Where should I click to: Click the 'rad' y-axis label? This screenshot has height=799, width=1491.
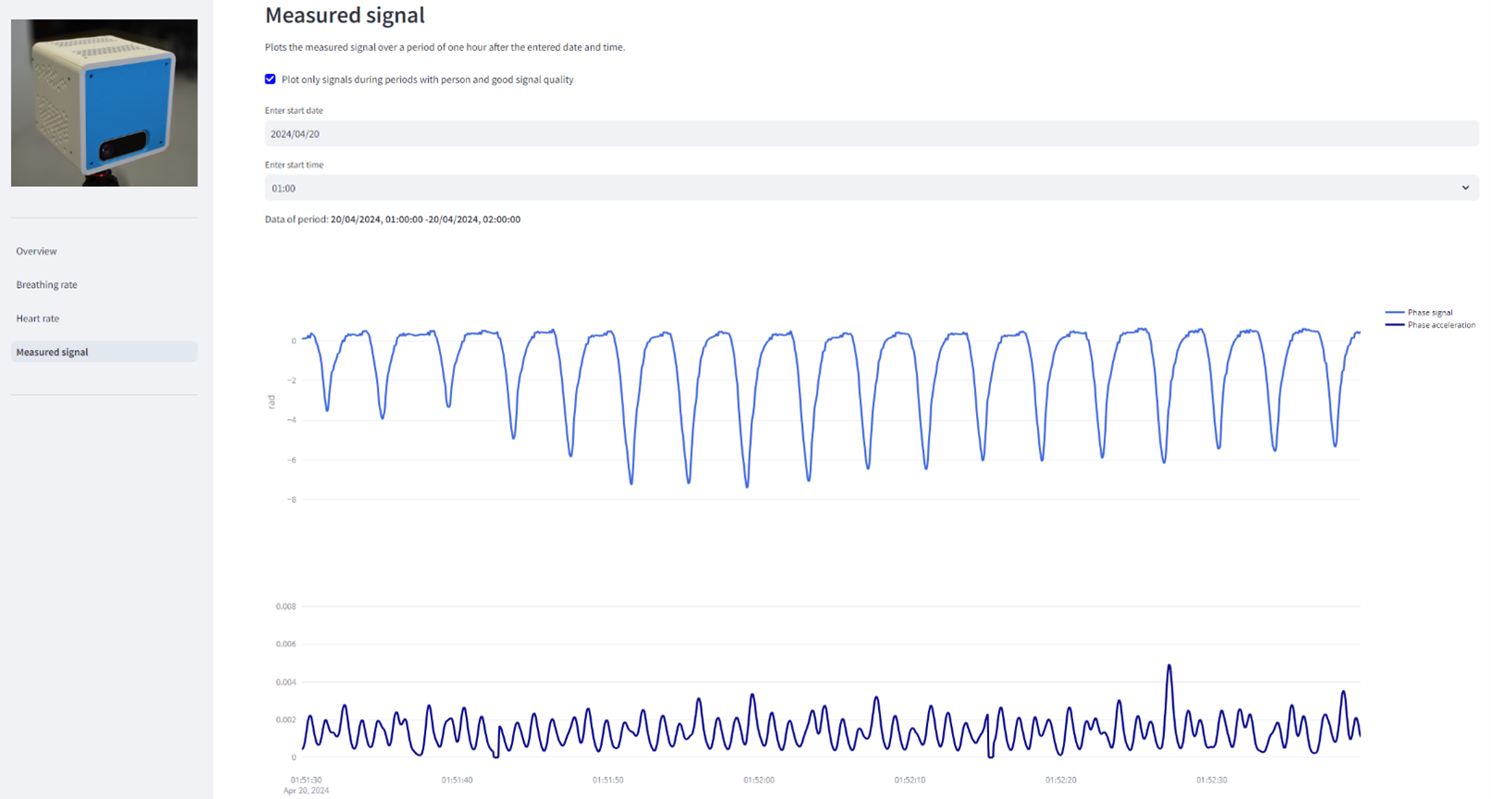(271, 402)
